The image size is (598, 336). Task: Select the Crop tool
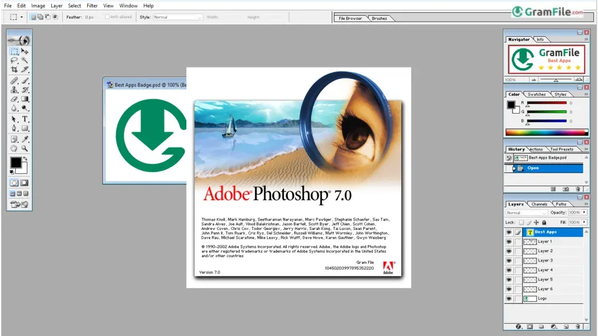click(x=14, y=69)
